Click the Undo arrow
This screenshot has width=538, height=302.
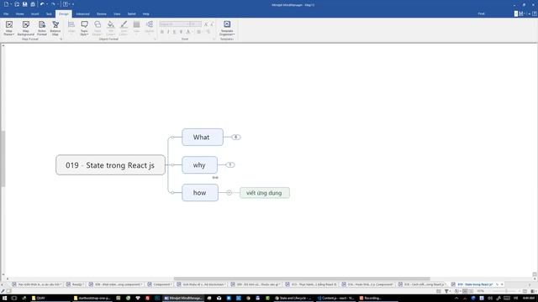pyautogui.click(x=42, y=4)
